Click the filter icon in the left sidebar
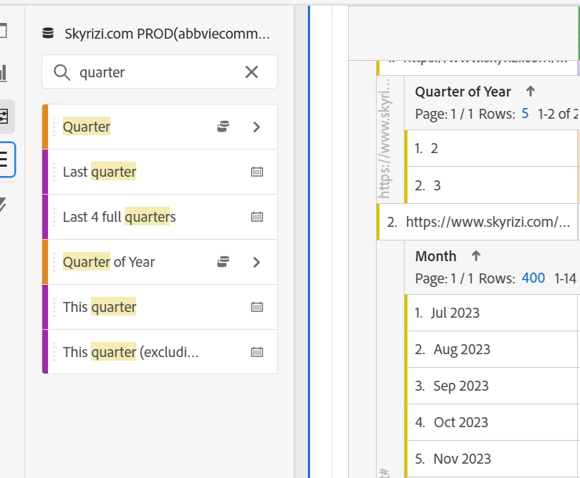580x478 pixels. 3,204
